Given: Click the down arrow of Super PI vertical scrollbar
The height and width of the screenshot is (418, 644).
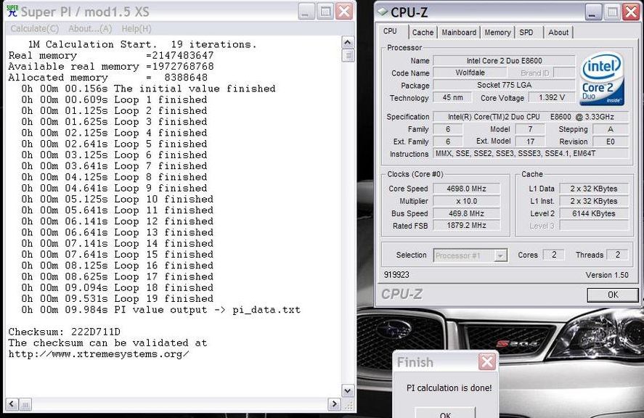Looking at the screenshot, I should coord(348,390).
